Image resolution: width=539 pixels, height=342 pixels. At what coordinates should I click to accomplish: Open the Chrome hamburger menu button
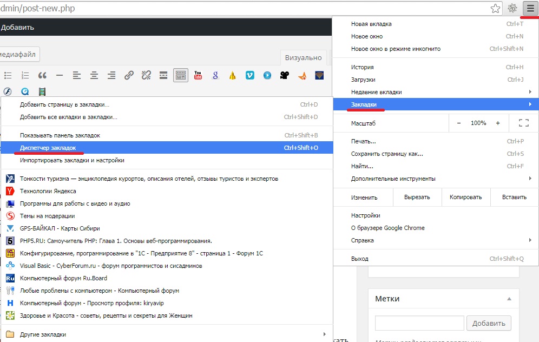tap(531, 8)
